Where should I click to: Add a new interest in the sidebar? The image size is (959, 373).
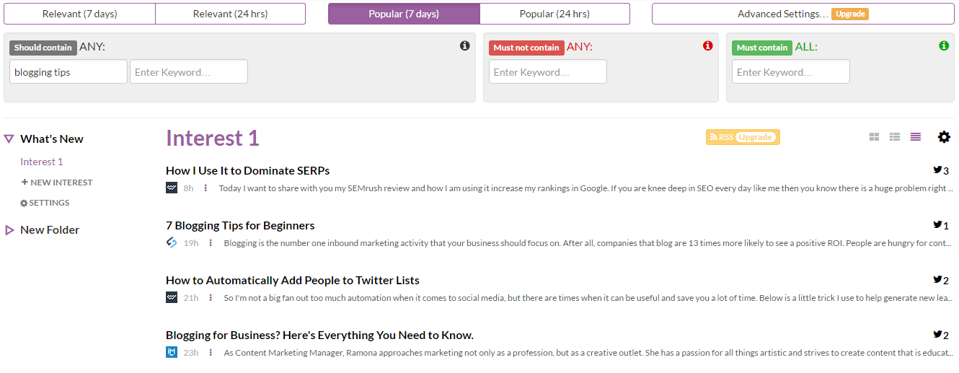click(x=57, y=183)
